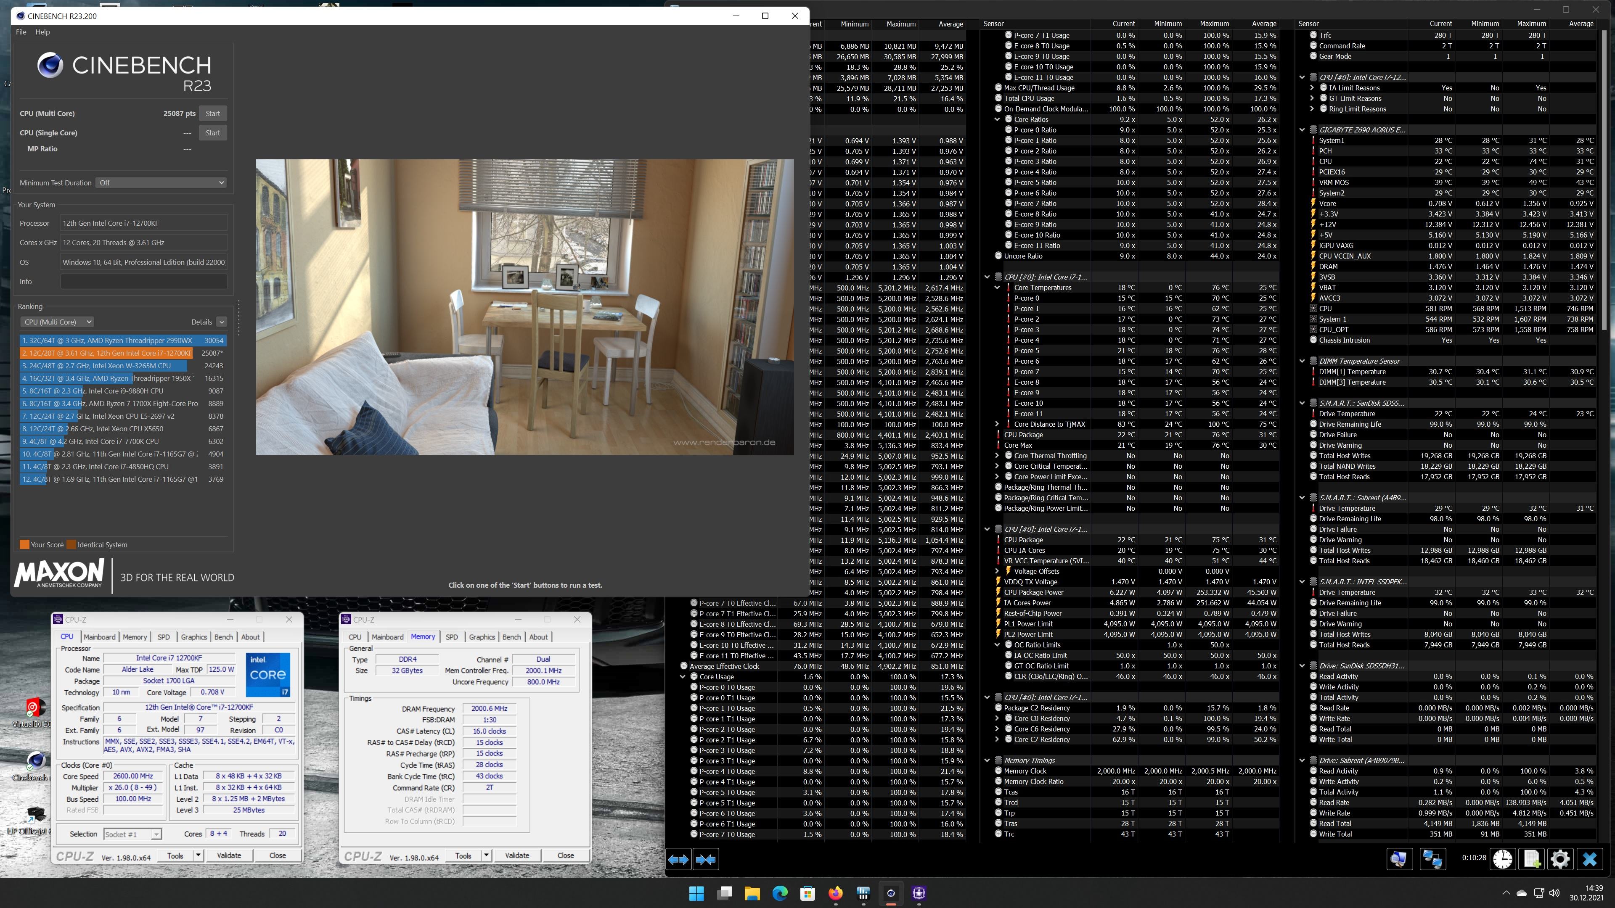Click HWiNFO shrink columns arrows icon
This screenshot has width=1615, height=908.
(x=706, y=859)
